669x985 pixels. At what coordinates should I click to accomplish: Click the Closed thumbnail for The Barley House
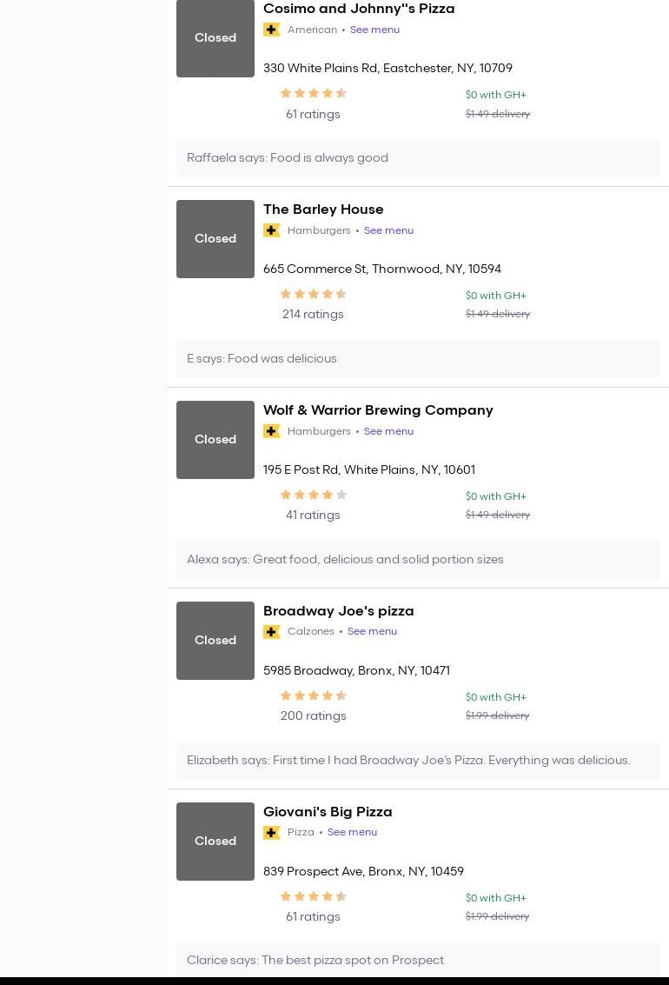pos(215,239)
